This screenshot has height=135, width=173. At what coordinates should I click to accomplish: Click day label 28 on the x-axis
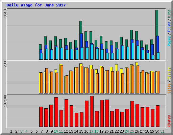click(x=147, y=131)
